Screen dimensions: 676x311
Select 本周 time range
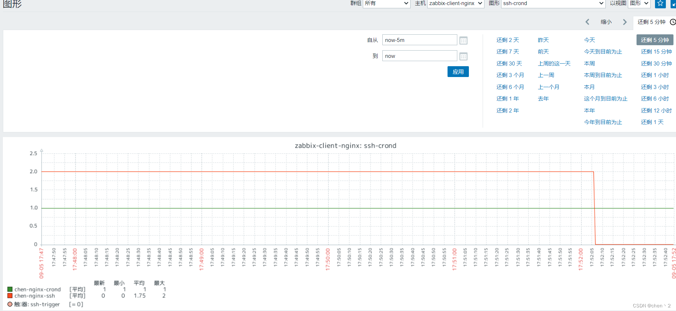[x=589, y=64]
